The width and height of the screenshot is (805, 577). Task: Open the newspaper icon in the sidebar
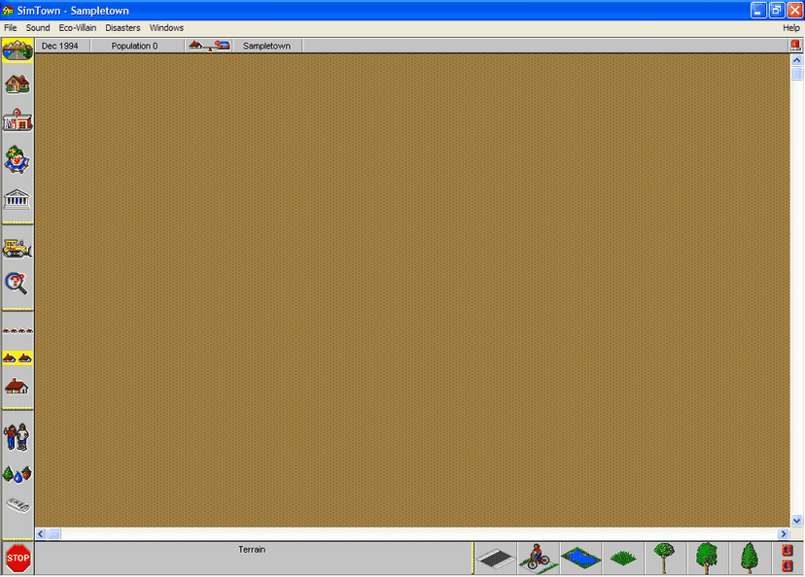click(17, 505)
